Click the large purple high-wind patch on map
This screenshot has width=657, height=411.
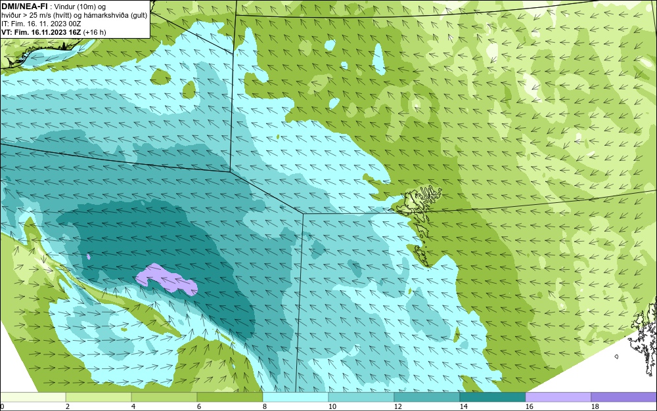167,279
